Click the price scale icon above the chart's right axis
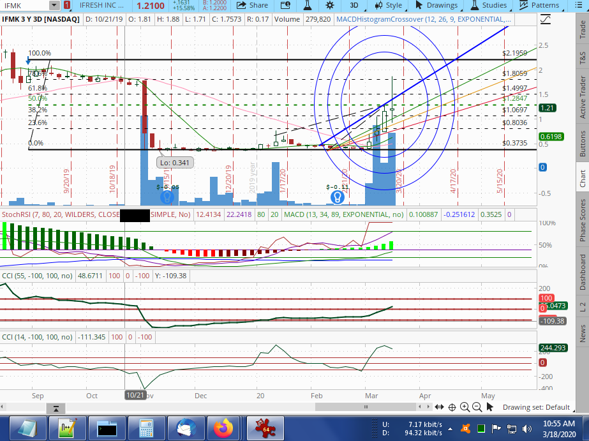 tap(545, 20)
